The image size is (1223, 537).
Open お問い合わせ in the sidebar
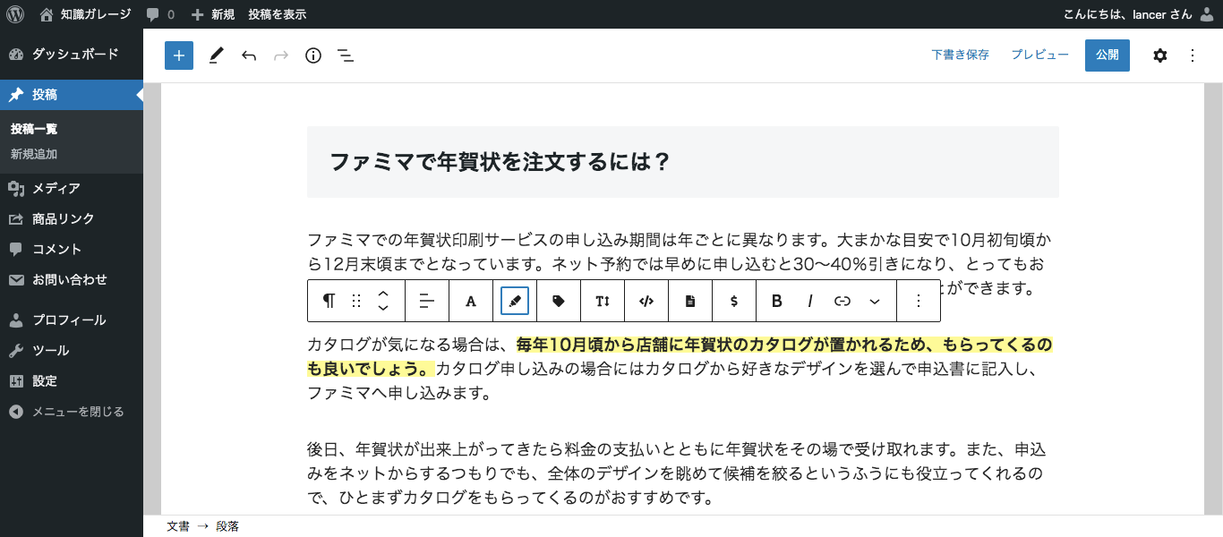coord(72,280)
